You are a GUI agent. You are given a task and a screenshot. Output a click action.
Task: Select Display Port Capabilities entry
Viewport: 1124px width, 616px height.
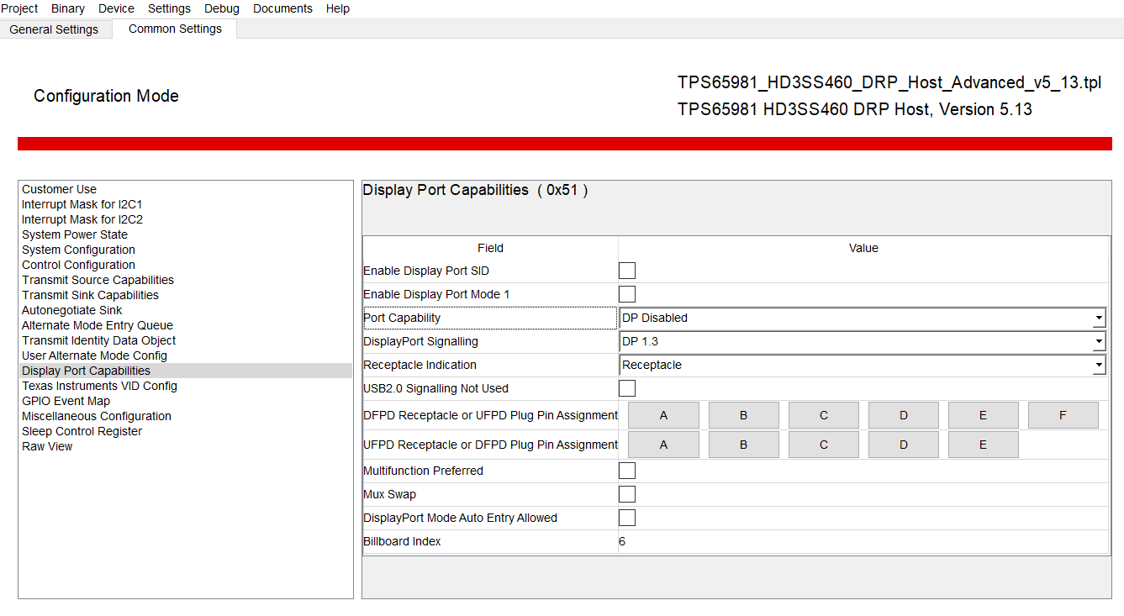click(x=186, y=371)
